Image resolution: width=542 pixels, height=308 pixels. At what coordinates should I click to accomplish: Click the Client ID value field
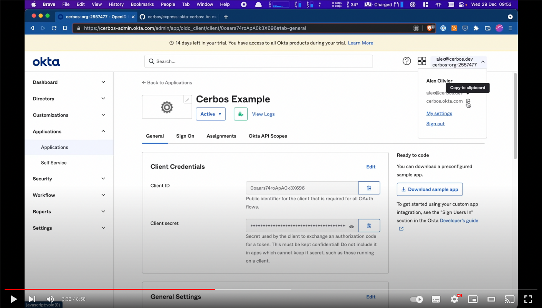[302, 188]
